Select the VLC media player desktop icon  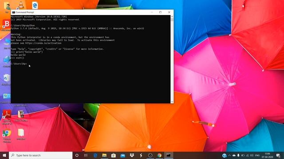[21, 5]
